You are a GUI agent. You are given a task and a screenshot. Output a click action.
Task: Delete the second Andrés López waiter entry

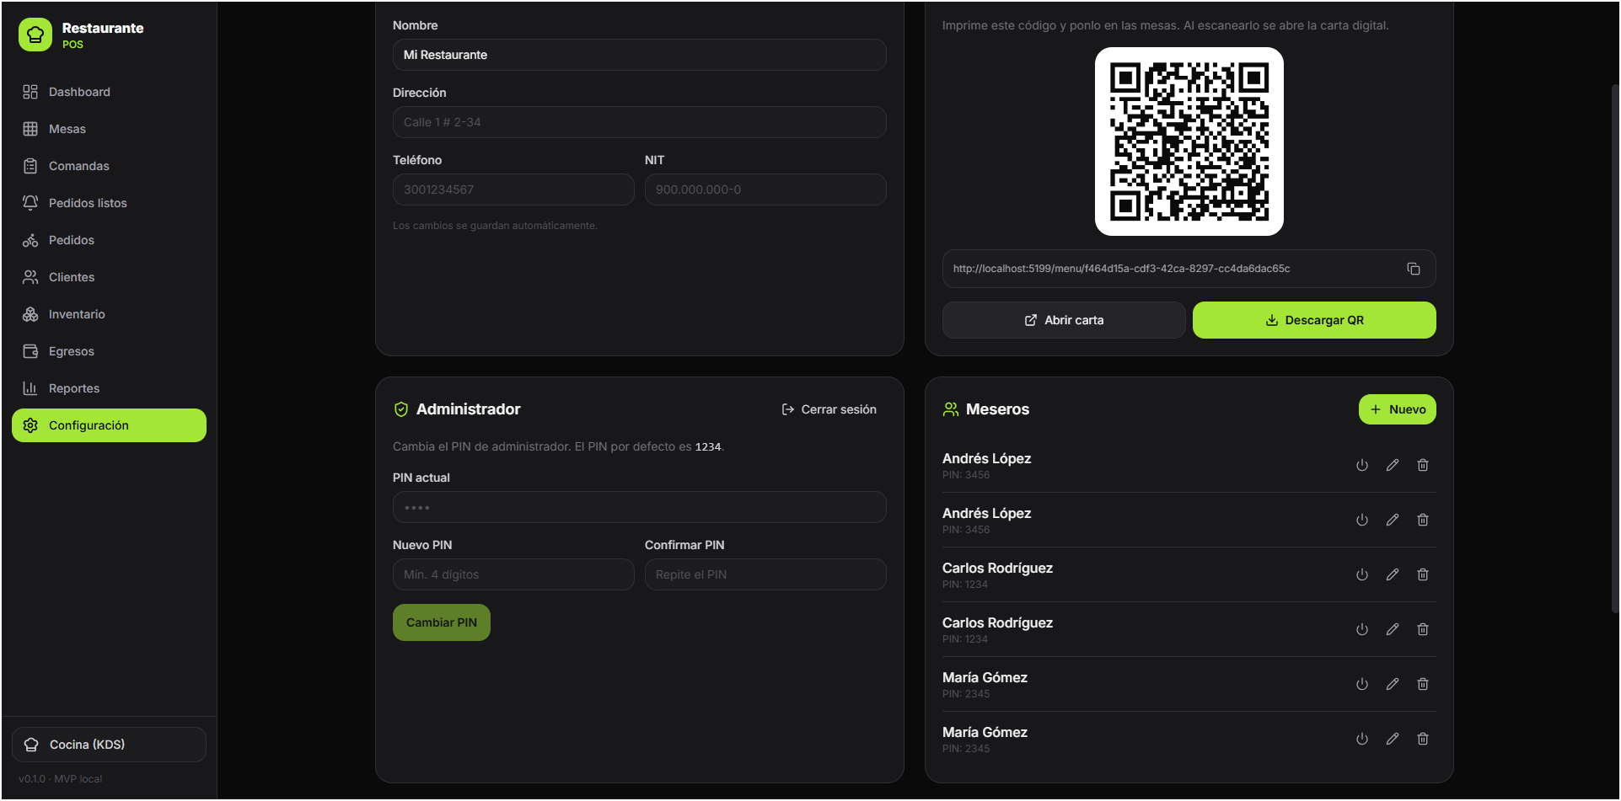coord(1423,520)
